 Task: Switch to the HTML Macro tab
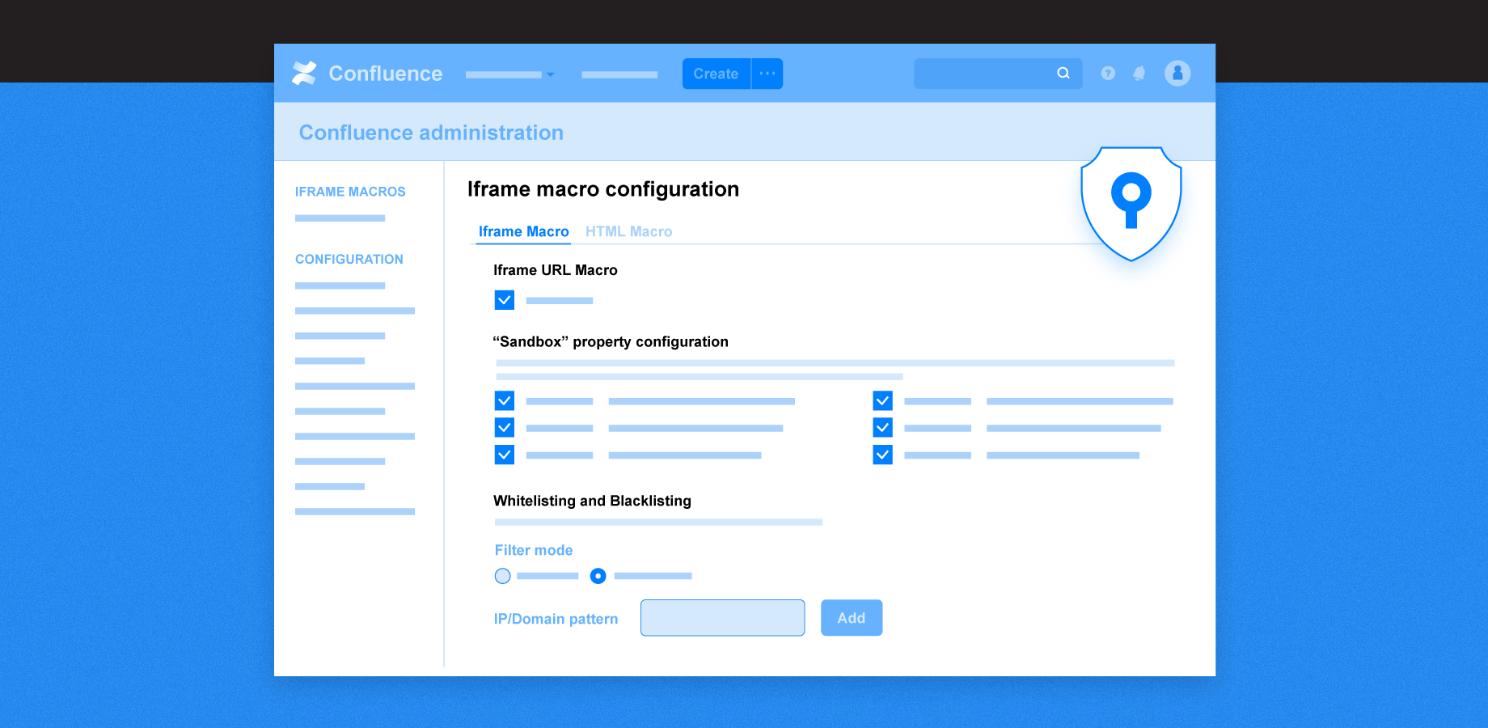click(x=628, y=231)
